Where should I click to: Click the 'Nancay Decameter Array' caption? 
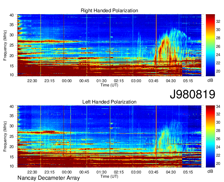click(48, 178)
